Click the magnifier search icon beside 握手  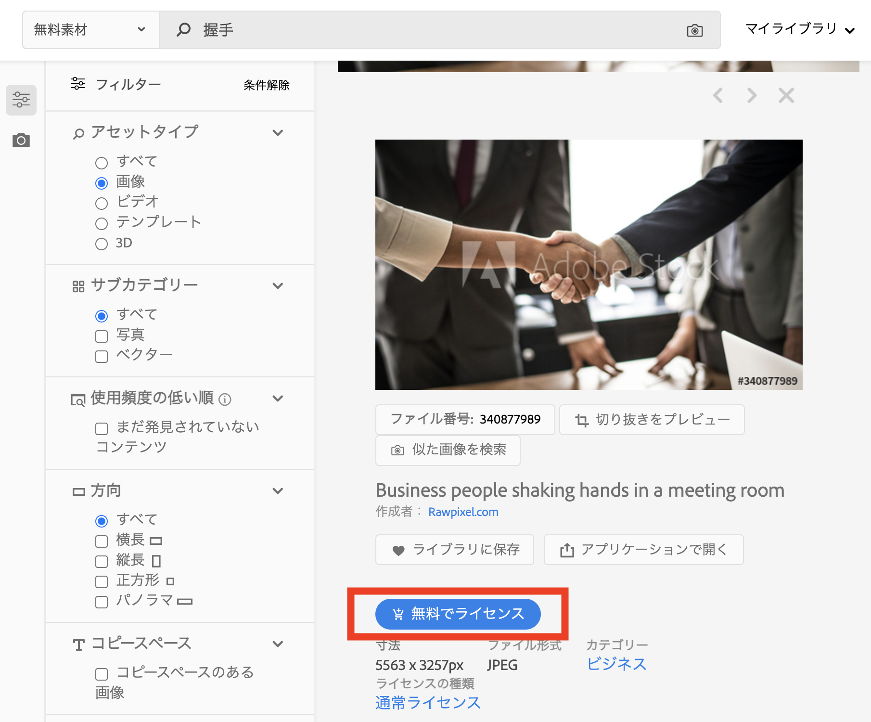coord(183,30)
